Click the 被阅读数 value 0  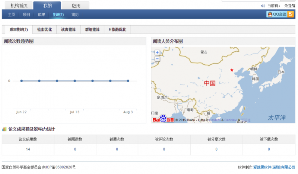click(x=75, y=149)
